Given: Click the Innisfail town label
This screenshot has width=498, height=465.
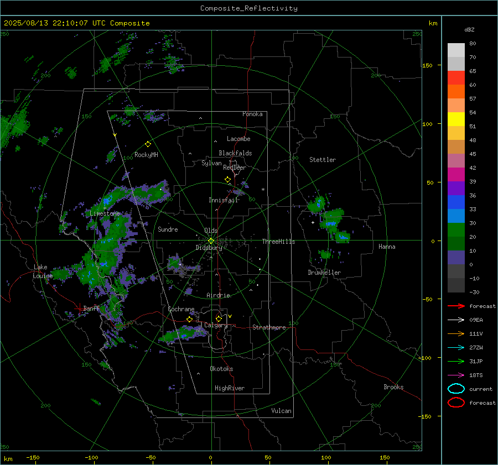Looking at the screenshot, I should click(x=224, y=200).
